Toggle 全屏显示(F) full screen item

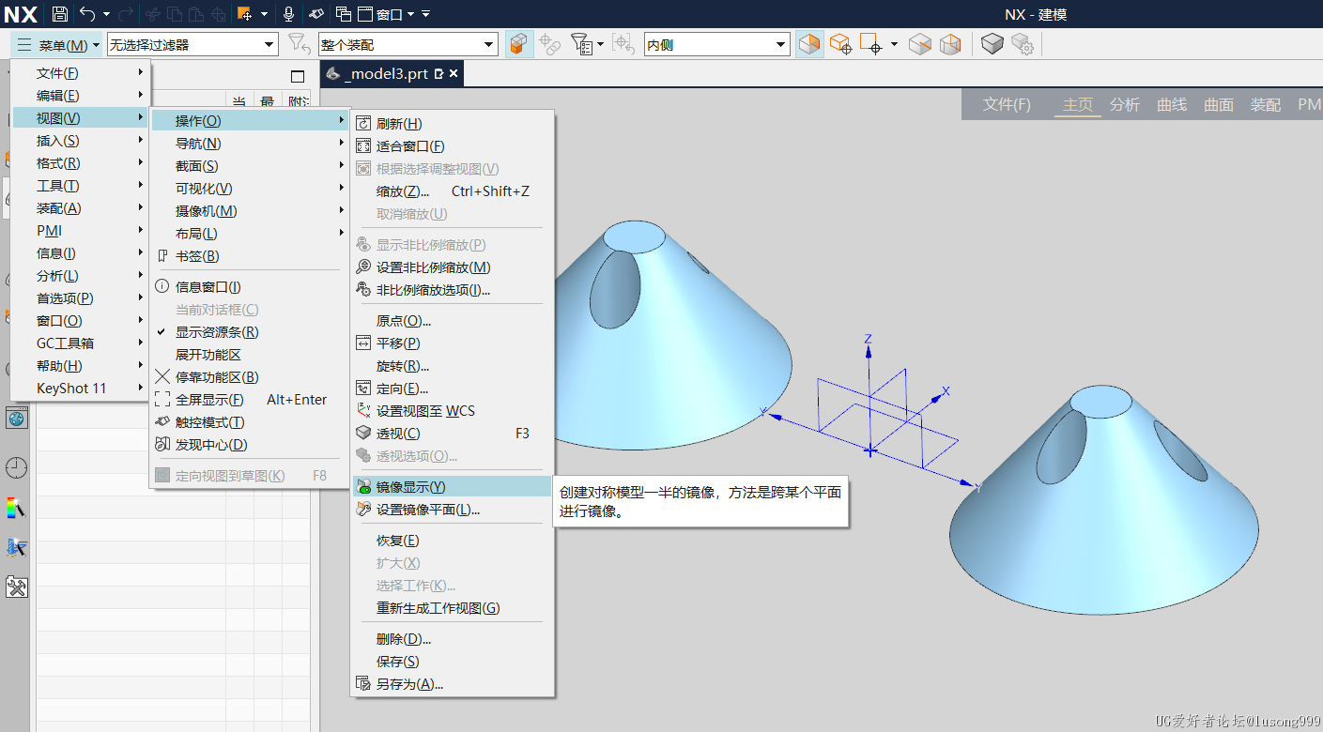[x=250, y=400]
